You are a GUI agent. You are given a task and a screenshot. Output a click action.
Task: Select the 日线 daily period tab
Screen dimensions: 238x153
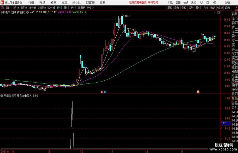(x=59, y=8)
